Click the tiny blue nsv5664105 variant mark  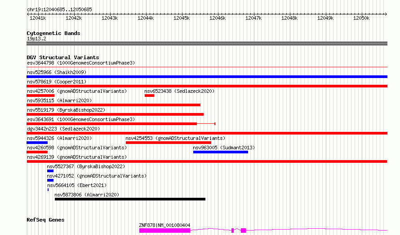[x=48, y=190]
